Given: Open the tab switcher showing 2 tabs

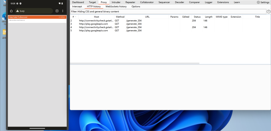Looking at the screenshot, I should click(57, 11).
